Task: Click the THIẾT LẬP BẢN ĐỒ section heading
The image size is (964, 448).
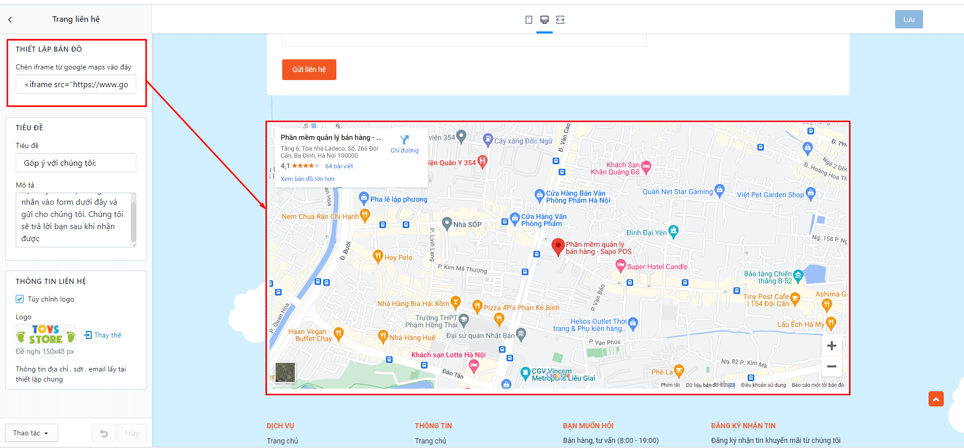Action: [49, 49]
